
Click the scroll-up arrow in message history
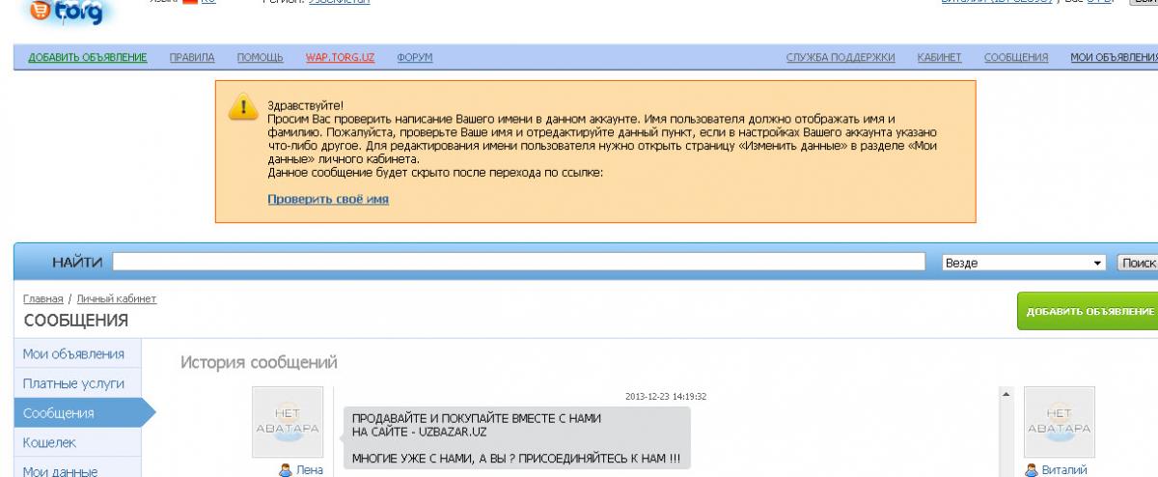pyautogui.click(x=1006, y=394)
